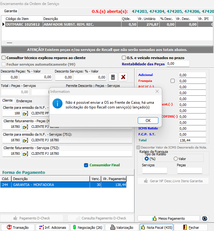Click Consulta Pagamento D-Check button
The image size is (214, 231).
[x=101, y=218]
